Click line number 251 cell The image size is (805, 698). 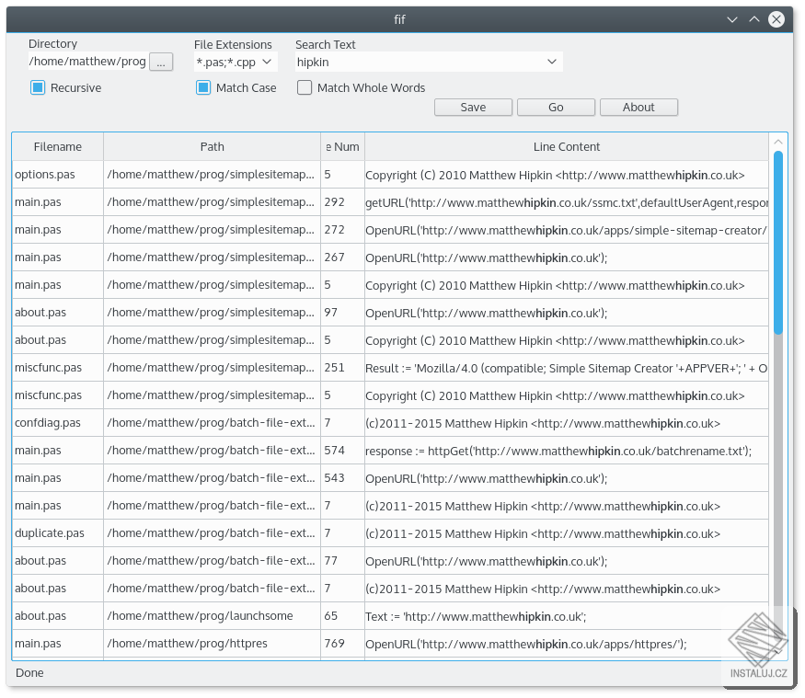pyautogui.click(x=342, y=368)
